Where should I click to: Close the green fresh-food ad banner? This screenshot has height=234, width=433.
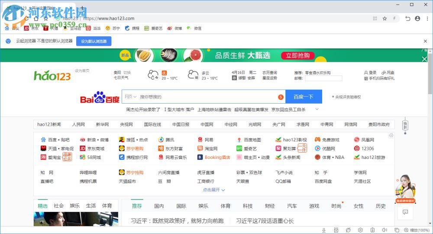coord(424,59)
